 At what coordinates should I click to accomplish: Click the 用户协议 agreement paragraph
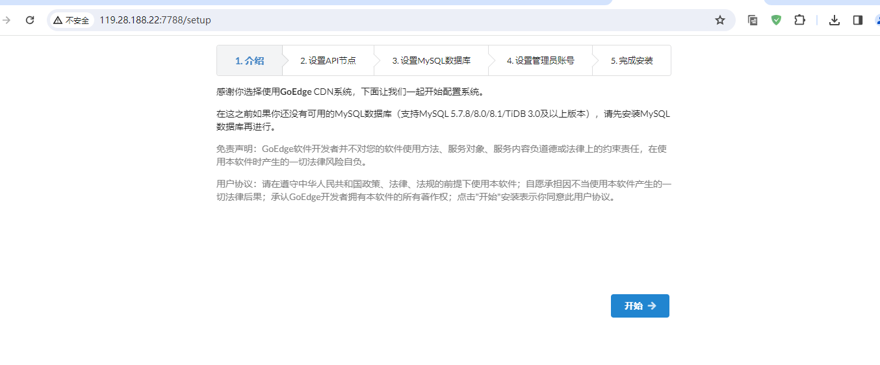[442, 190]
